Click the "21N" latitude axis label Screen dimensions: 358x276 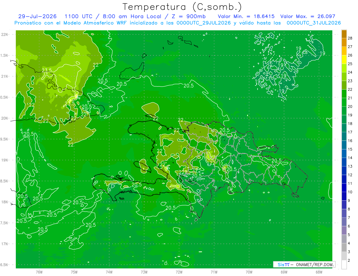pos(4,77)
